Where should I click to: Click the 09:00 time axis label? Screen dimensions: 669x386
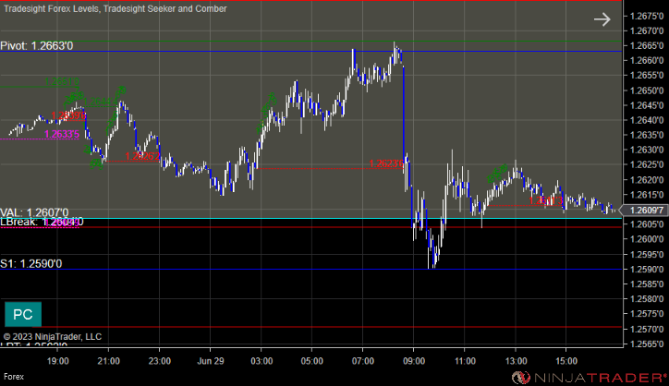click(x=414, y=361)
